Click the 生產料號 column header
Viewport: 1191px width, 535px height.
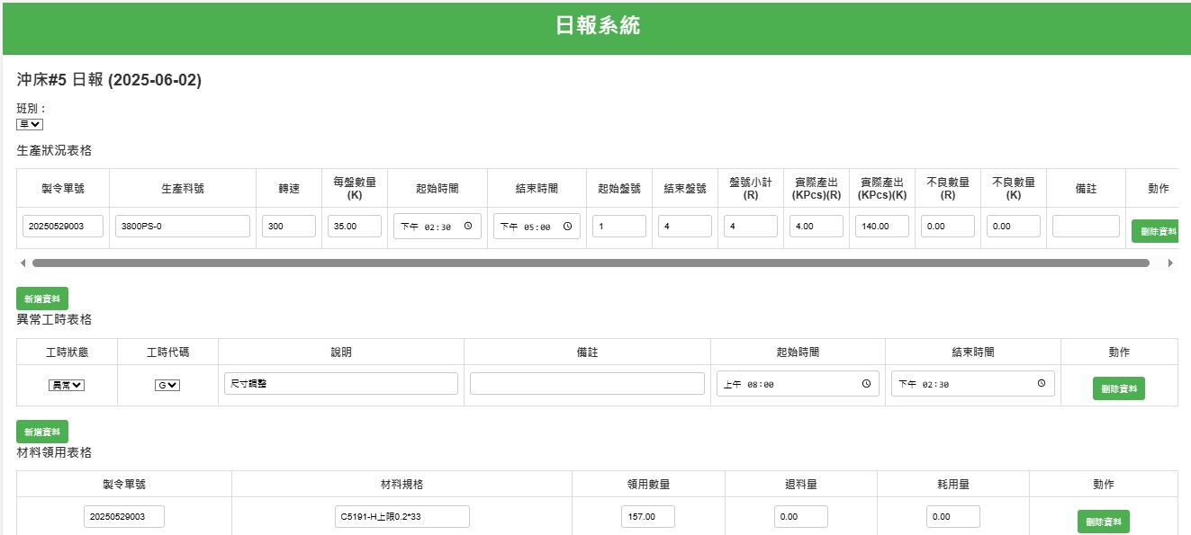click(x=183, y=189)
